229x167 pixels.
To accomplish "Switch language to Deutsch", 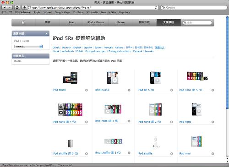I will (x=66, y=48).
